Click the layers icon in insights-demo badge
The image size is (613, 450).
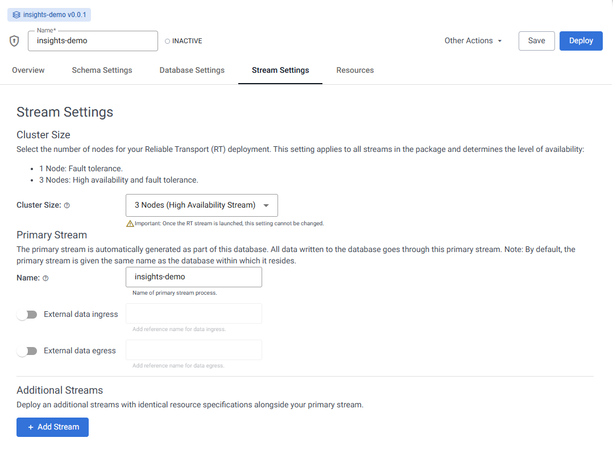click(16, 15)
